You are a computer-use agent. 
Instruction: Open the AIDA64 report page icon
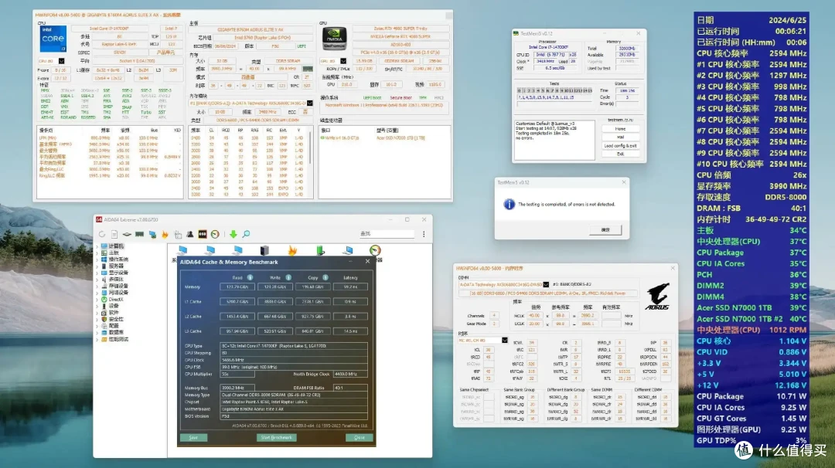(114, 234)
